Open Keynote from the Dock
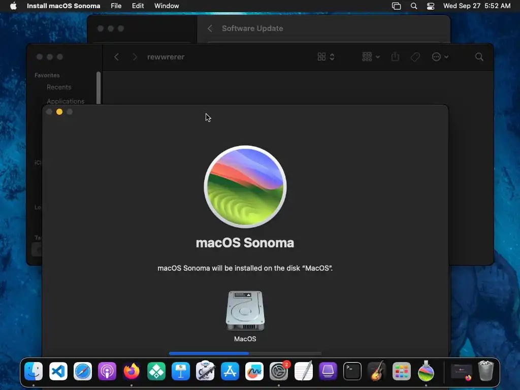Viewport: 520px width, 390px height. pos(181,371)
